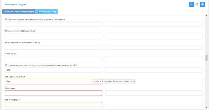This screenshot has height=110, width=209.
Task: Click second-column field in 'б) на почву' row
Action: click(154, 93)
